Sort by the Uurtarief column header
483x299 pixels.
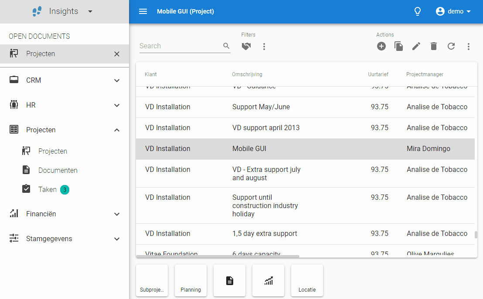(x=378, y=74)
